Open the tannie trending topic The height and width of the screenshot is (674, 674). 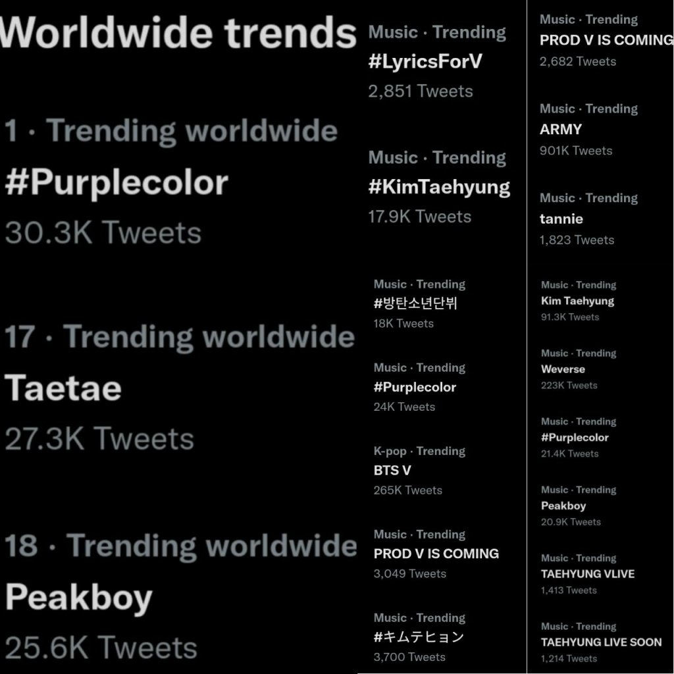click(x=561, y=219)
